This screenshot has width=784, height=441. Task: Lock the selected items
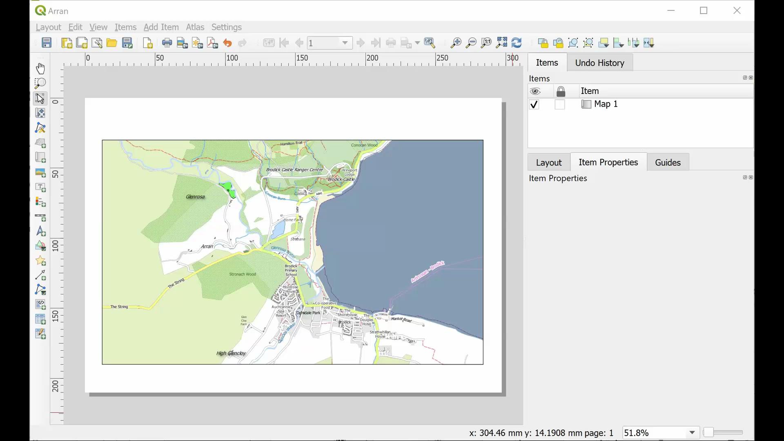coord(543,42)
